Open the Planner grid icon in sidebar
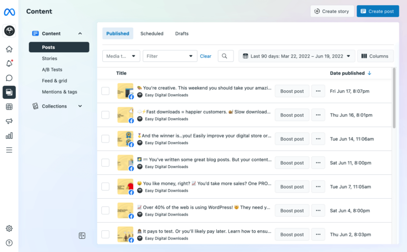 9,107
